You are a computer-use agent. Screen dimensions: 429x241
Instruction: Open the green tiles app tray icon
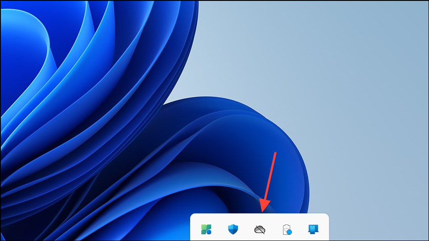(206, 229)
